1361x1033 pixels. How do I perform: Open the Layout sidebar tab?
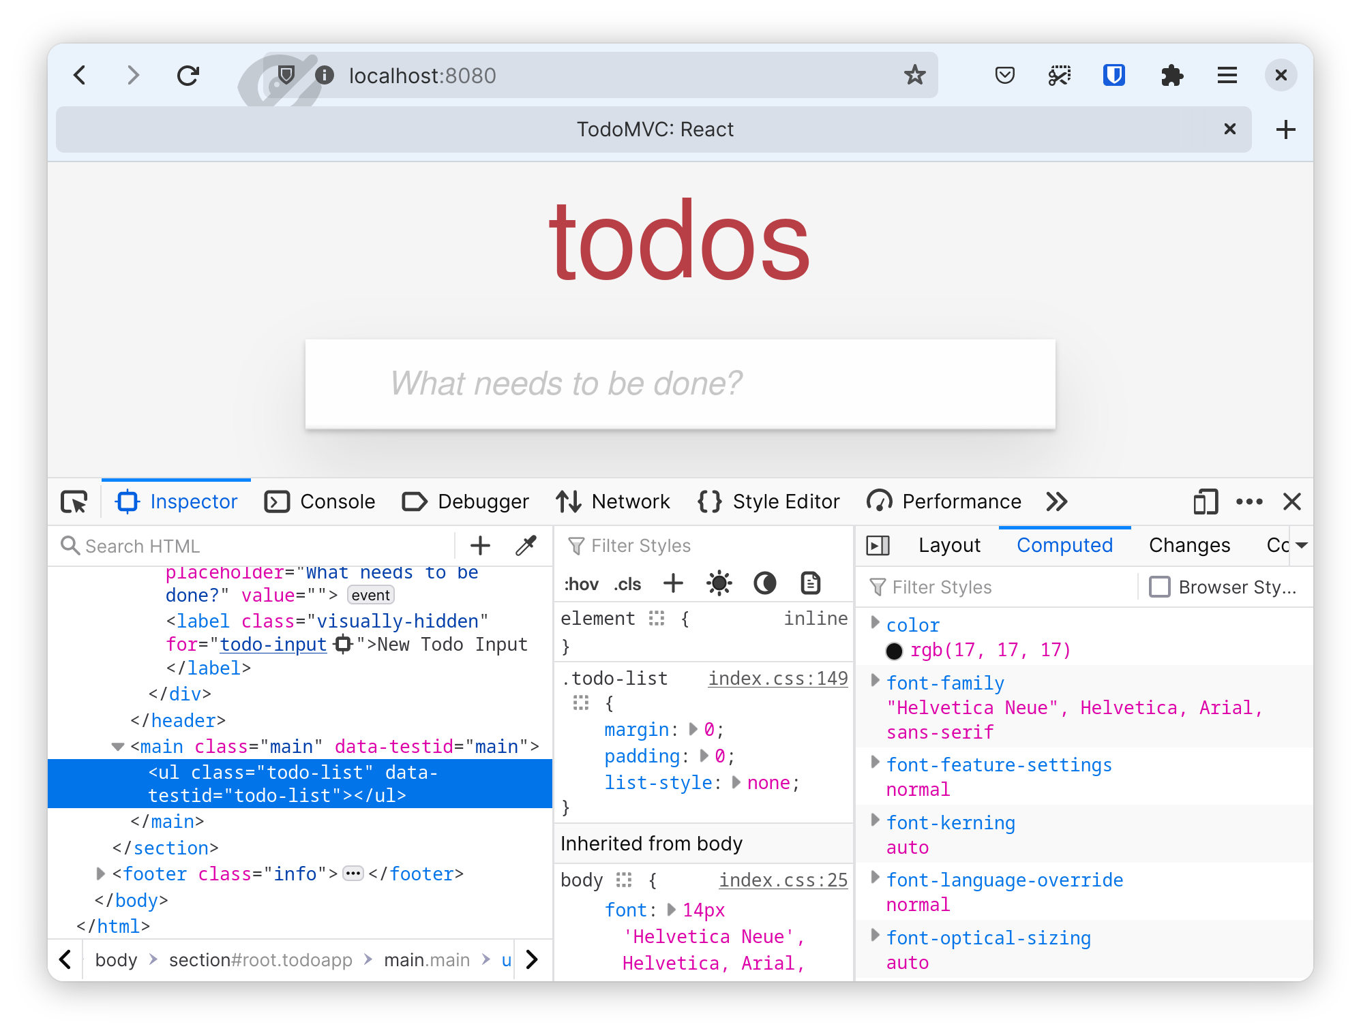[948, 545]
